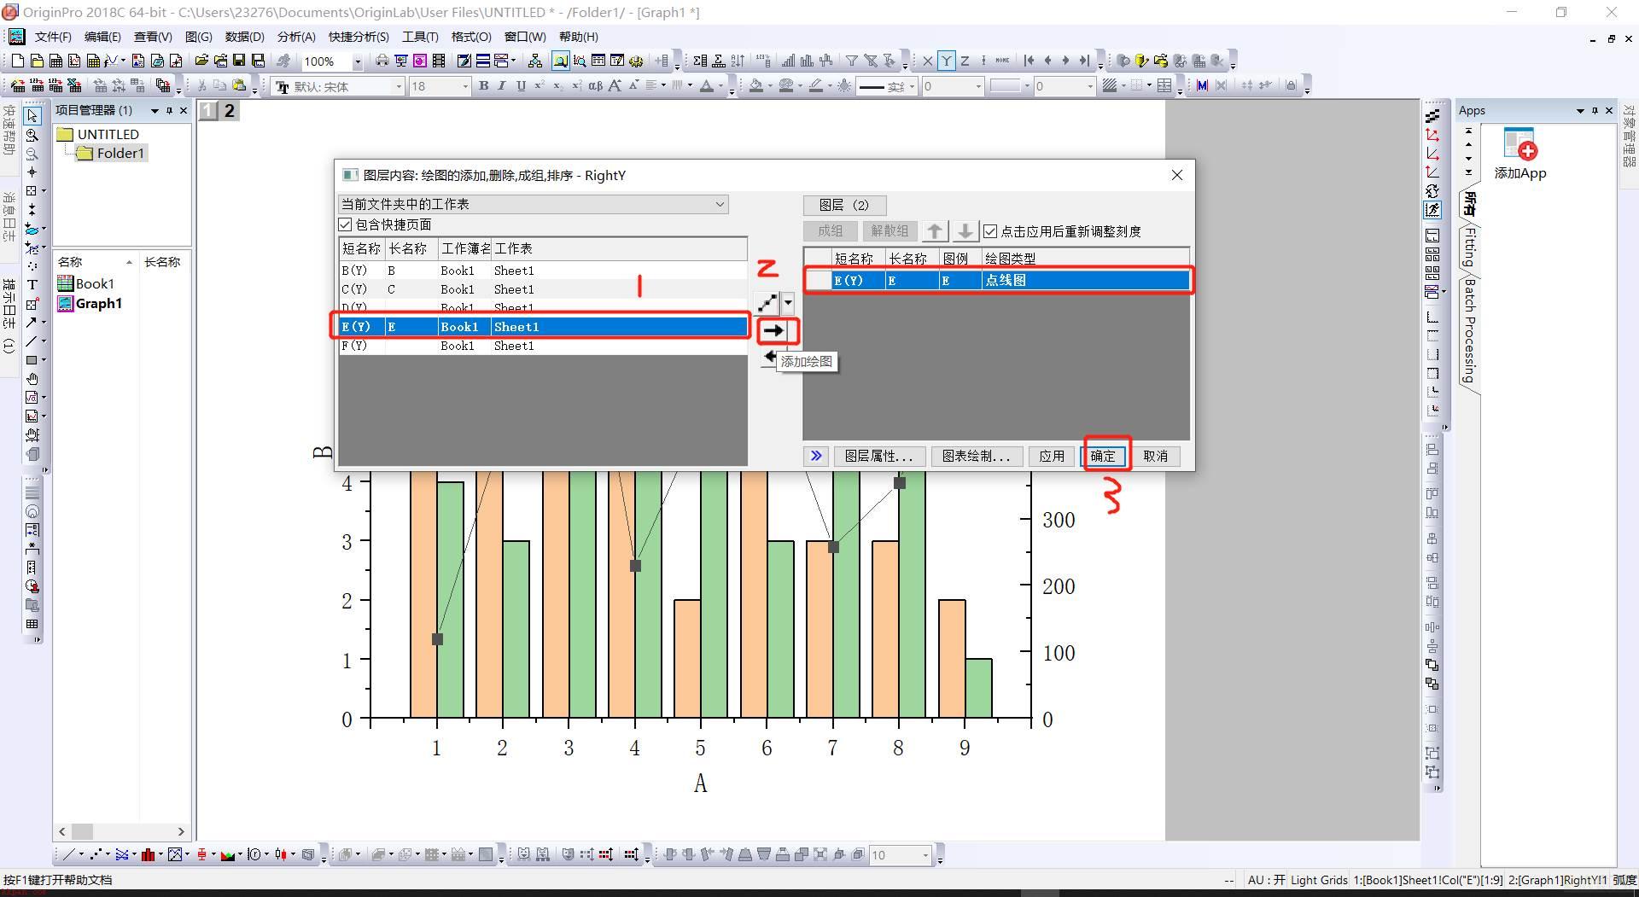Select the F(Y) row in worksheet list

(543, 346)
